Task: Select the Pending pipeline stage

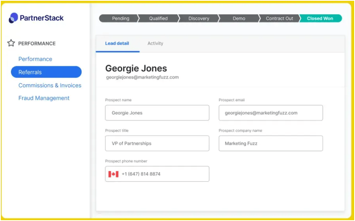Action: 119,18
